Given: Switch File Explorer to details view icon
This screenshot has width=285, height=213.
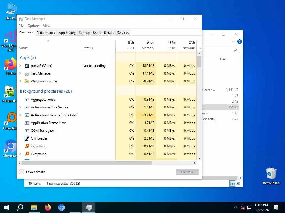Looking at the screenshot, I should pyautogui.click(x=232, y=183).
